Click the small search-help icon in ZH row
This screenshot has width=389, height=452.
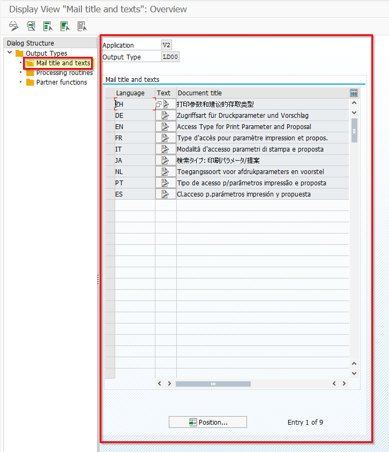point(158,104)
